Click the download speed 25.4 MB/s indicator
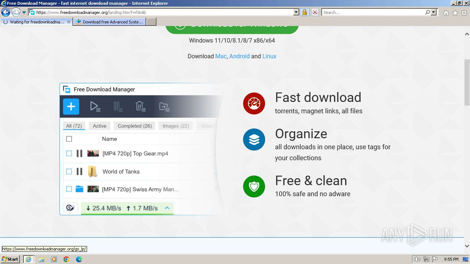This screenshot has width=470, height=264. point(104,208)
